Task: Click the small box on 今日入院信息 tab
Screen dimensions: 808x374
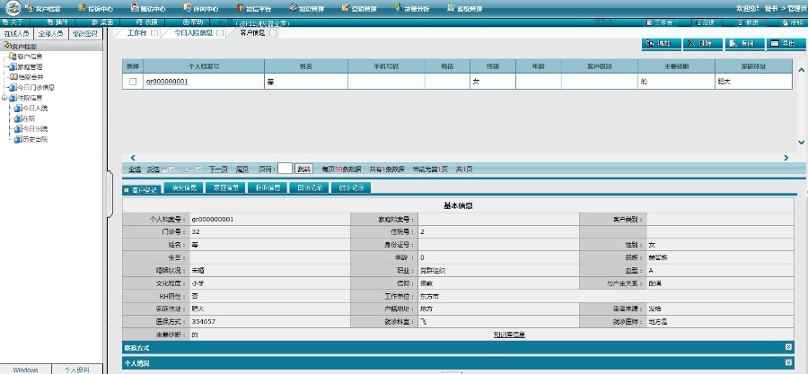Action: 219,33
